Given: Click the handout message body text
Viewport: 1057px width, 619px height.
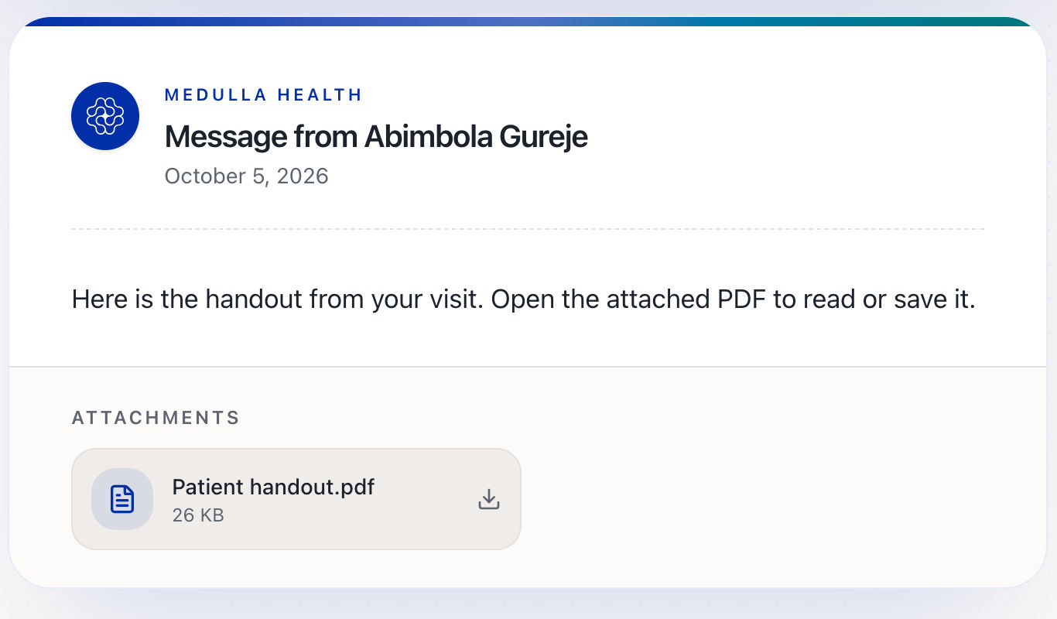Looking at the screenshot, I should (x=523, y=299).
